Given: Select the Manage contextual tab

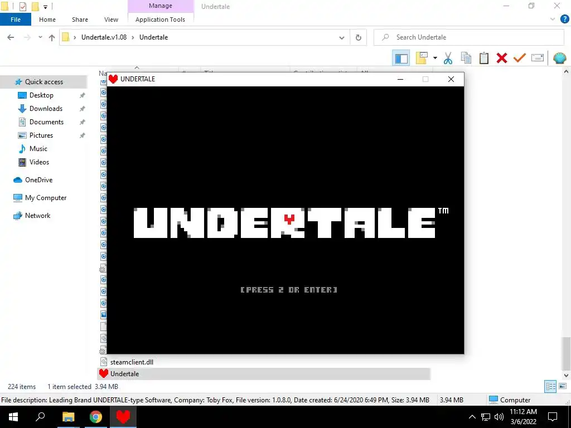Looking at the screenshot, I should [161, 6].
